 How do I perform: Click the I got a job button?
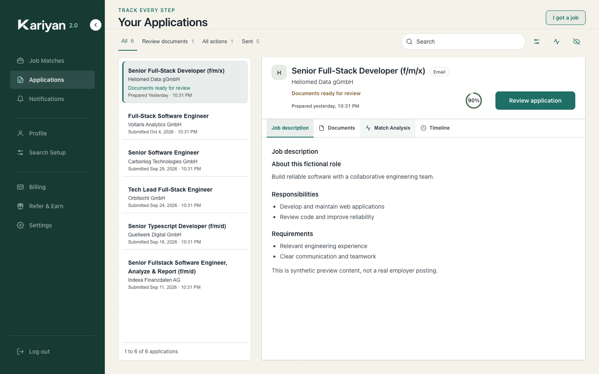pos(566,17)
